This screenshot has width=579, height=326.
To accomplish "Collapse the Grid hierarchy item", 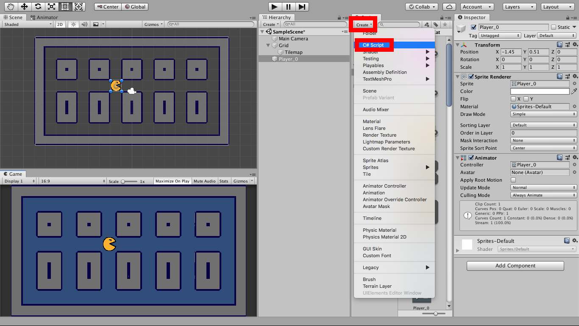I will pyautogui.click(x=268, y=45).
